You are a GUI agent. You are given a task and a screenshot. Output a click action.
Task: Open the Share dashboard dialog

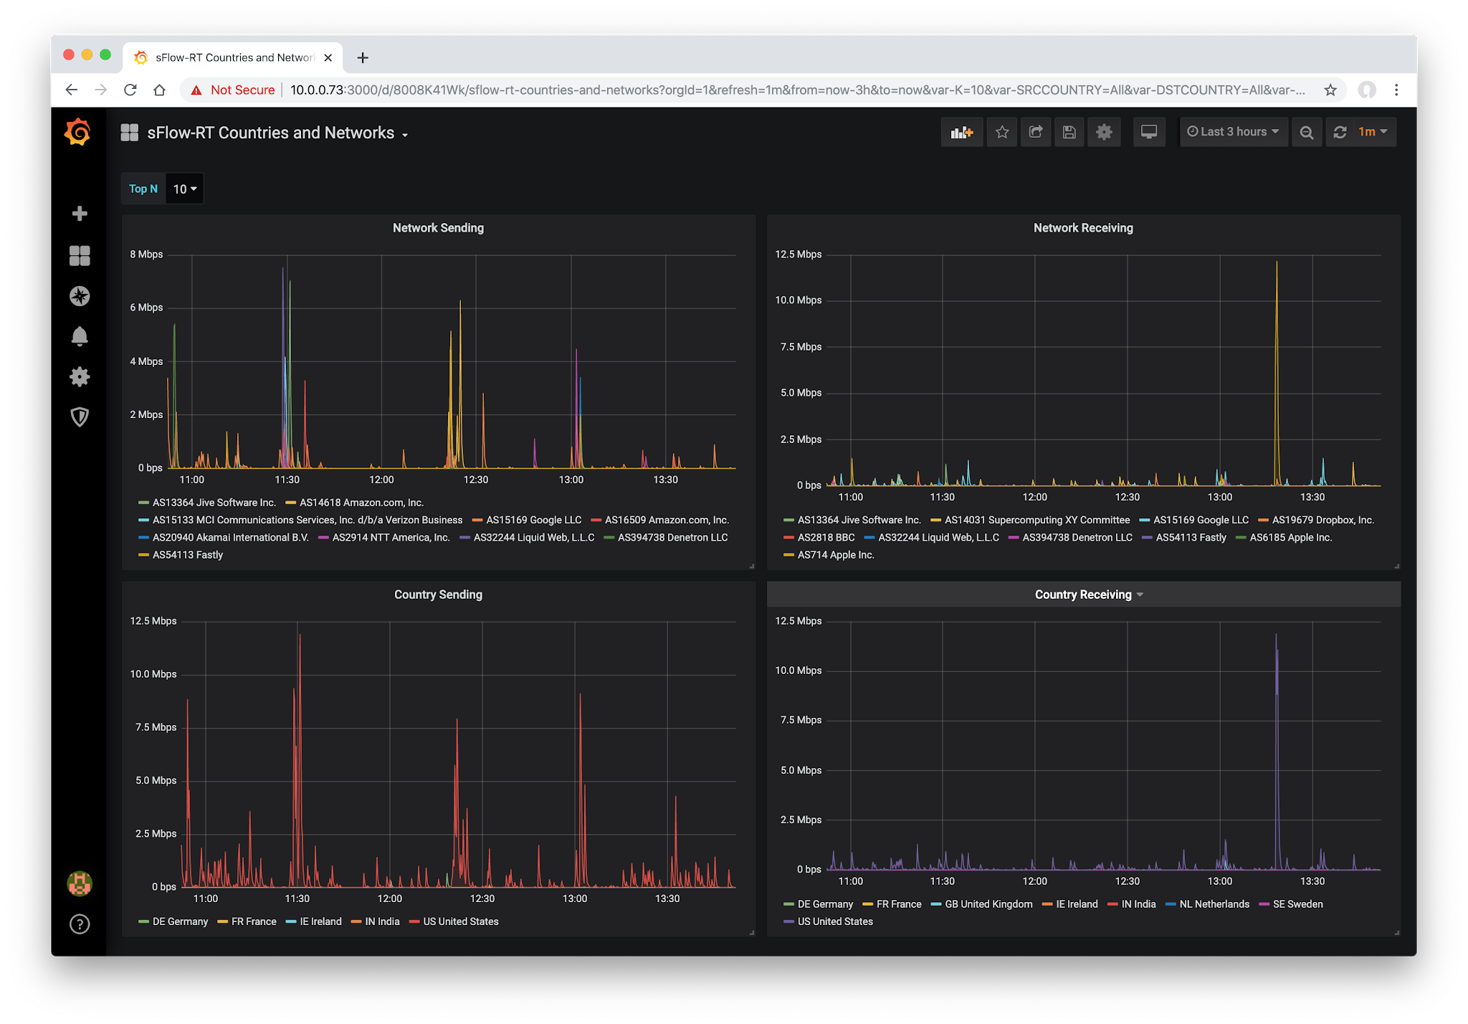click(x=1035, y=132)
